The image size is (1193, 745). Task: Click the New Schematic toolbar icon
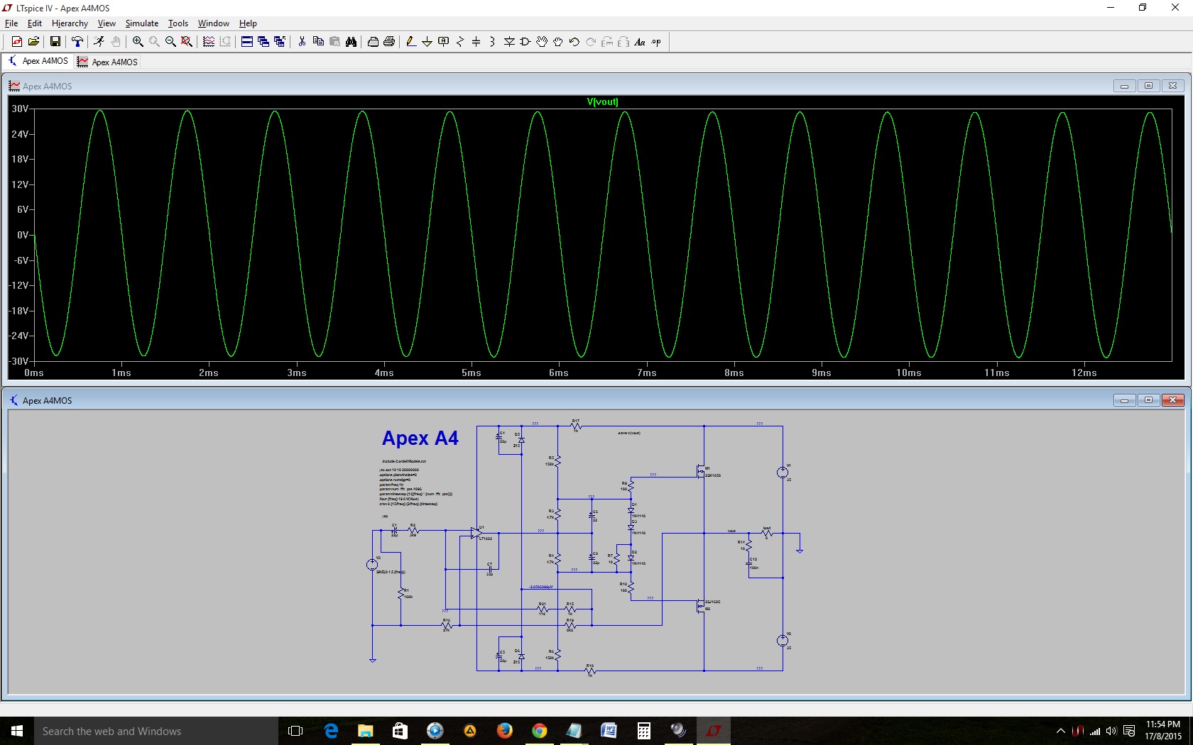(x=17, y=42)
